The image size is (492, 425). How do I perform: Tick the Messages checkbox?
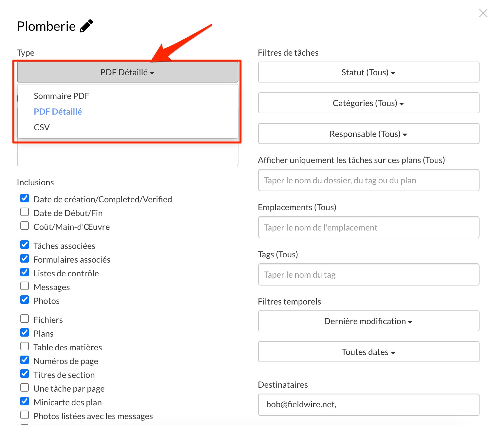coord(25,286)
